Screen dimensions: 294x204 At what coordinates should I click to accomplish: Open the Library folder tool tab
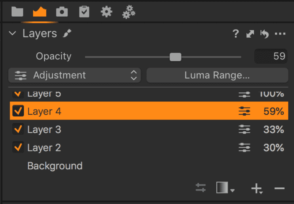coord(17,12)
